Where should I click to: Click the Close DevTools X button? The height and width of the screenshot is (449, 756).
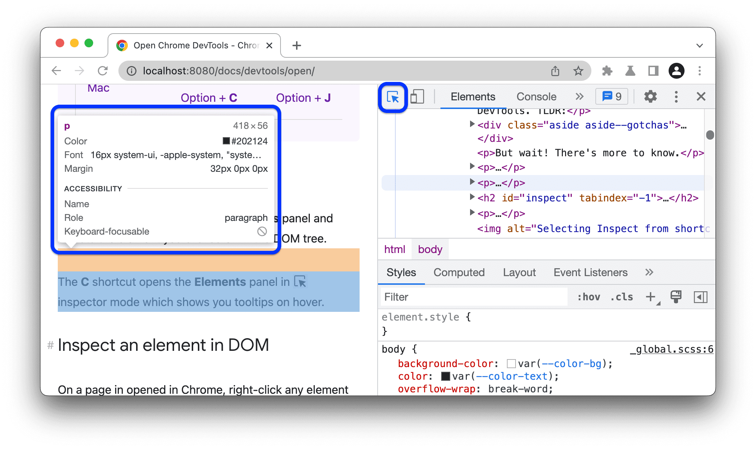point(701,97)
